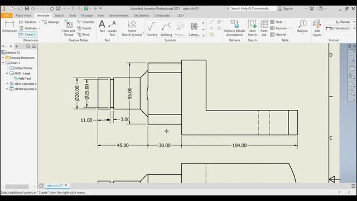Collapse the Sheet:1 node
This screenshot has height=201, width=357.
[3, 63]
